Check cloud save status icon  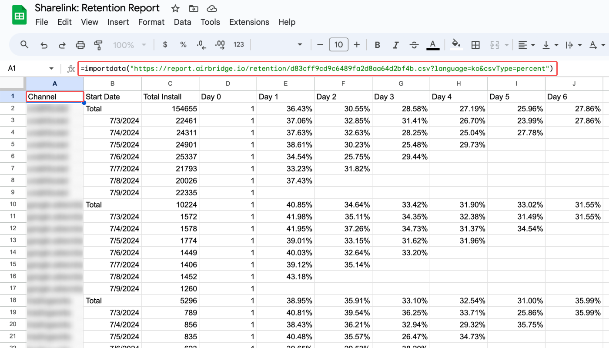[212, 8]
